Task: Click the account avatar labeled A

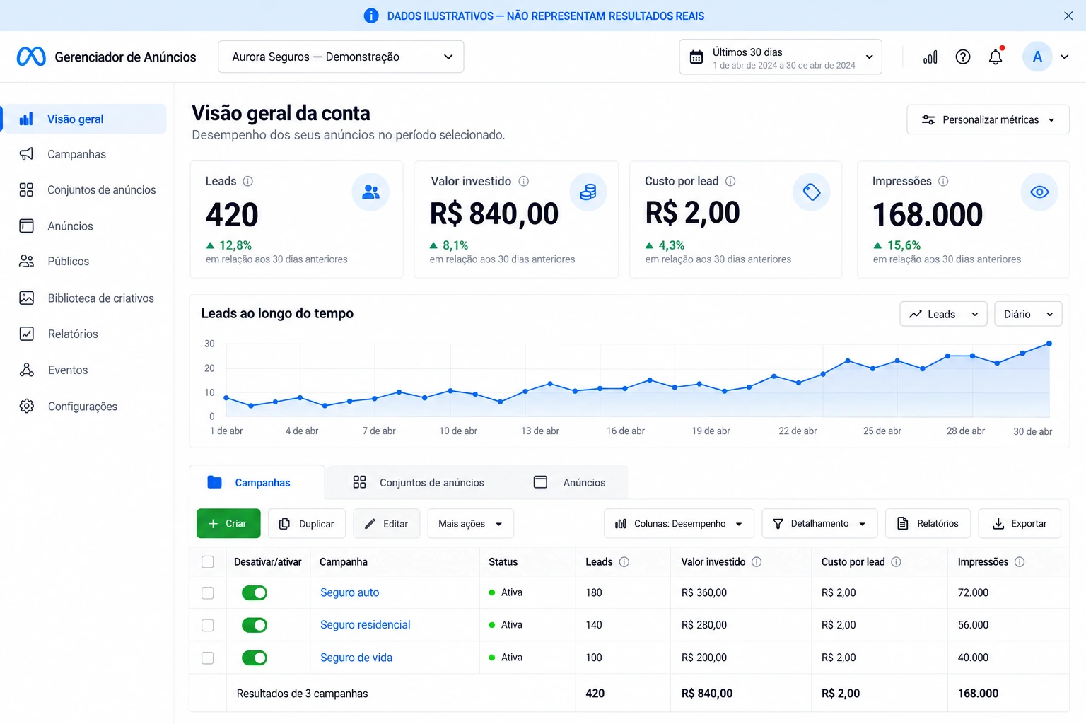Action: point(1037,57)
